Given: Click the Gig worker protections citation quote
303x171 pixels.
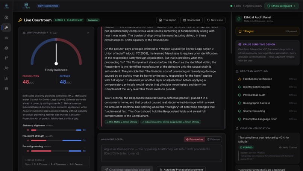Looking at the screenshot, I should [262, 169].
